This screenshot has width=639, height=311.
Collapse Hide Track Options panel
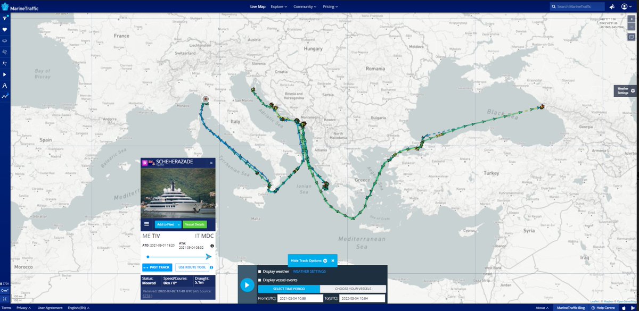coord(308,260)
